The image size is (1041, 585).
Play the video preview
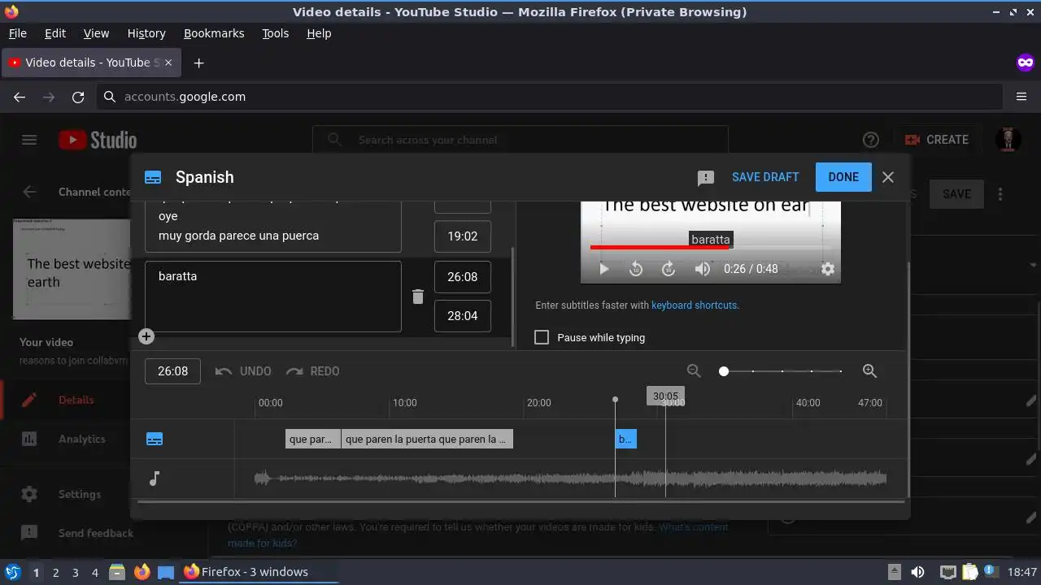(603, 269)
